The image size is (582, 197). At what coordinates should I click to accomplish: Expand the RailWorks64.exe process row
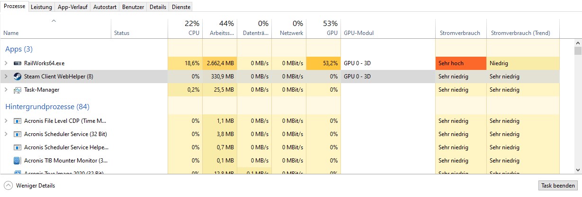pyautogui.click(x=6, y=63)
